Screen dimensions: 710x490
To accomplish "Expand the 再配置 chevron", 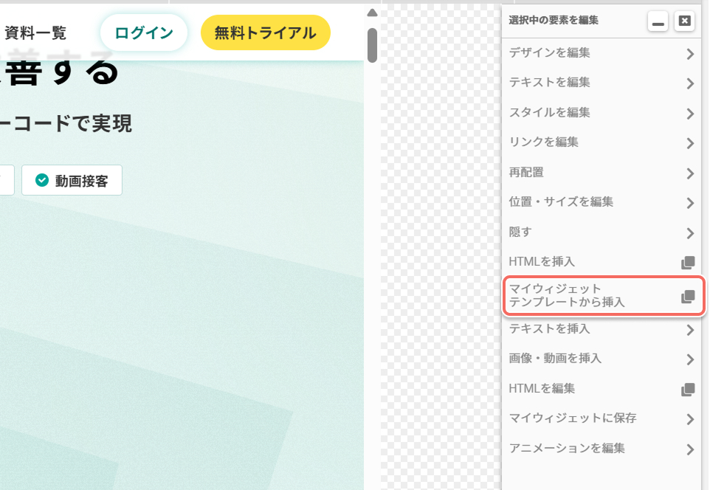I will (x=690, y=173).
